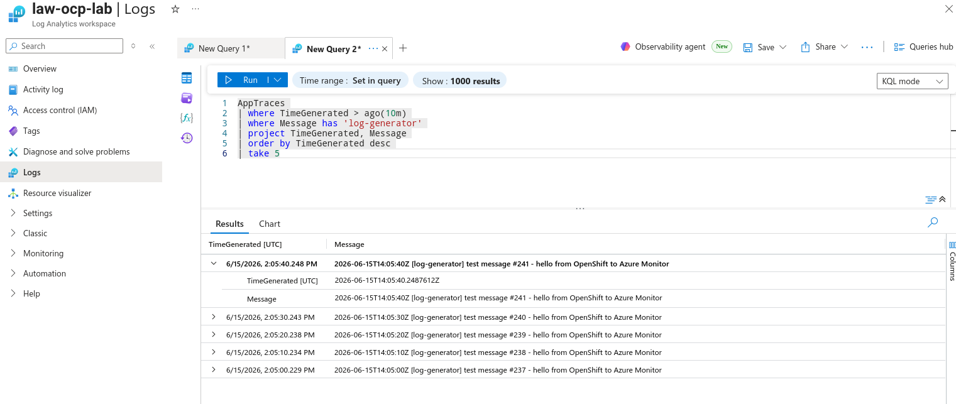956x404 pixels.
Task: Select message #240 row text
Action: pyautogui.click(x=498, y=317)
